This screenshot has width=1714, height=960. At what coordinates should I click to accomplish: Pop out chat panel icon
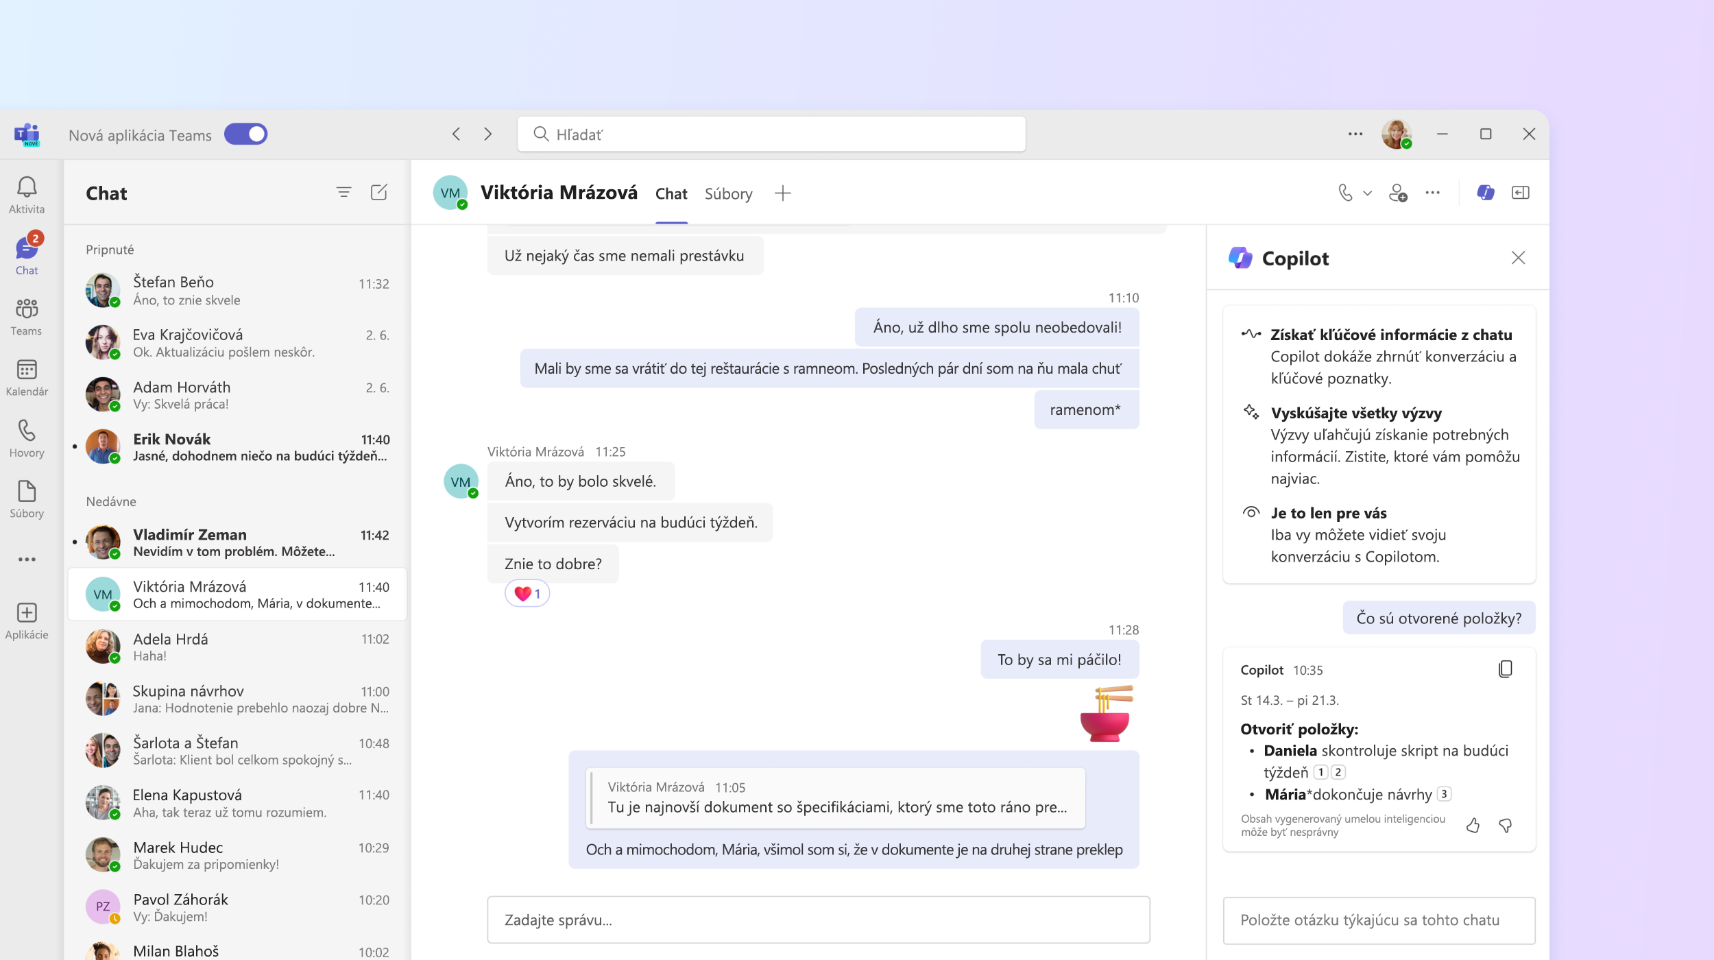coord(1520,193)
